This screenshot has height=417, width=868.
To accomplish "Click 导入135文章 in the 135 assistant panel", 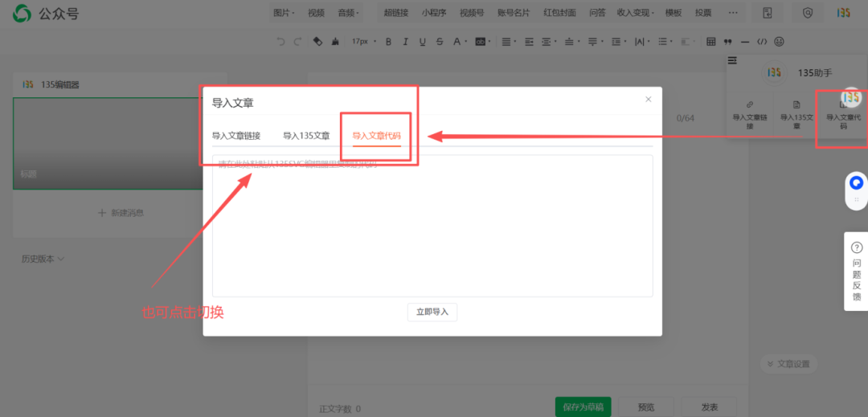I will pyautogui.click(x=796, y=115).
